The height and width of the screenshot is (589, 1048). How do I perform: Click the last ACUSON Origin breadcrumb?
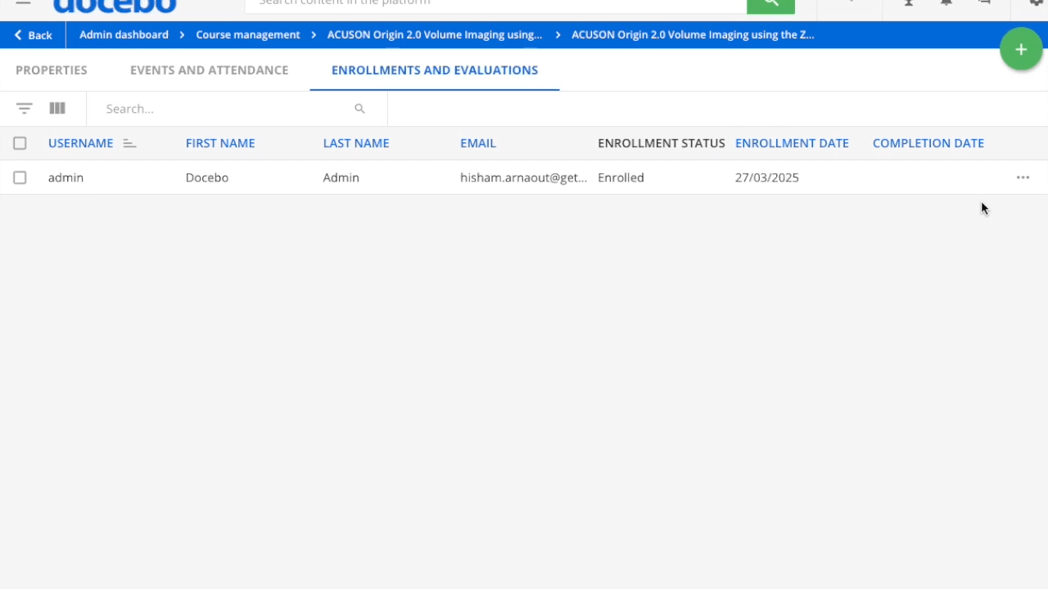pyautogui.click(x=693, y=34)
